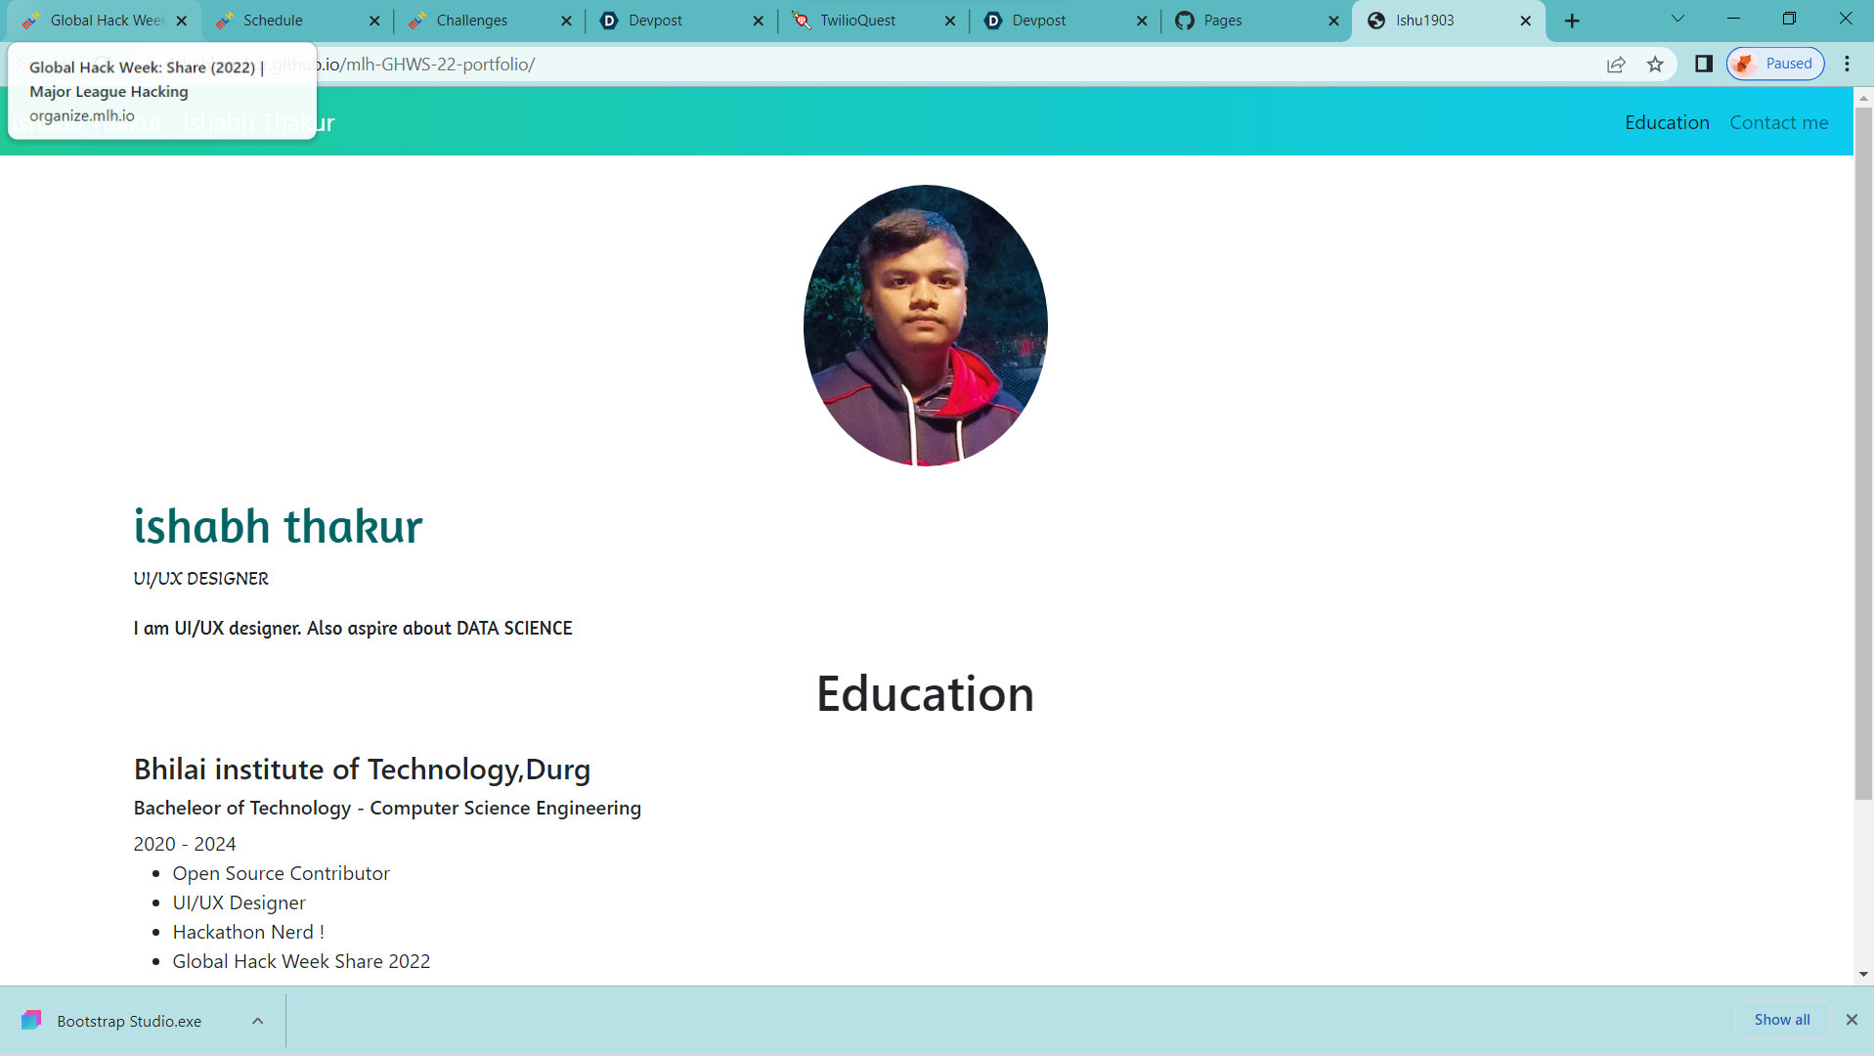The height and width of the screenshot is (1056, 1874).
Task: Click the Bacheleor of Technology degree line
Action: [x=387, y=808]
